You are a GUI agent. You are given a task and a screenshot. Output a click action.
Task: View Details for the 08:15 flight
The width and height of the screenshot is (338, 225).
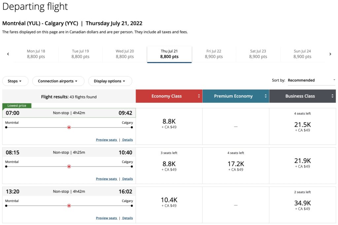(x=127, y=179)
